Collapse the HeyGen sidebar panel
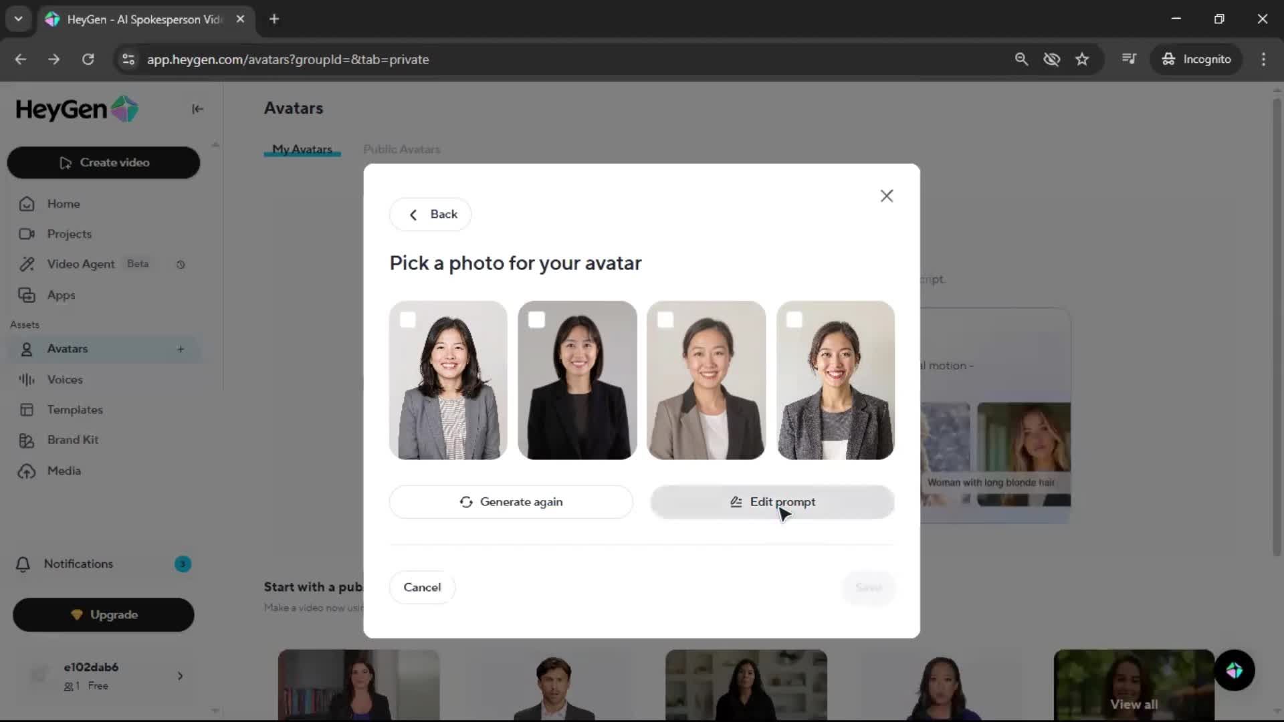Viewport: 1284px width, 722px height. pyautogui.click(x=197, y=109)
